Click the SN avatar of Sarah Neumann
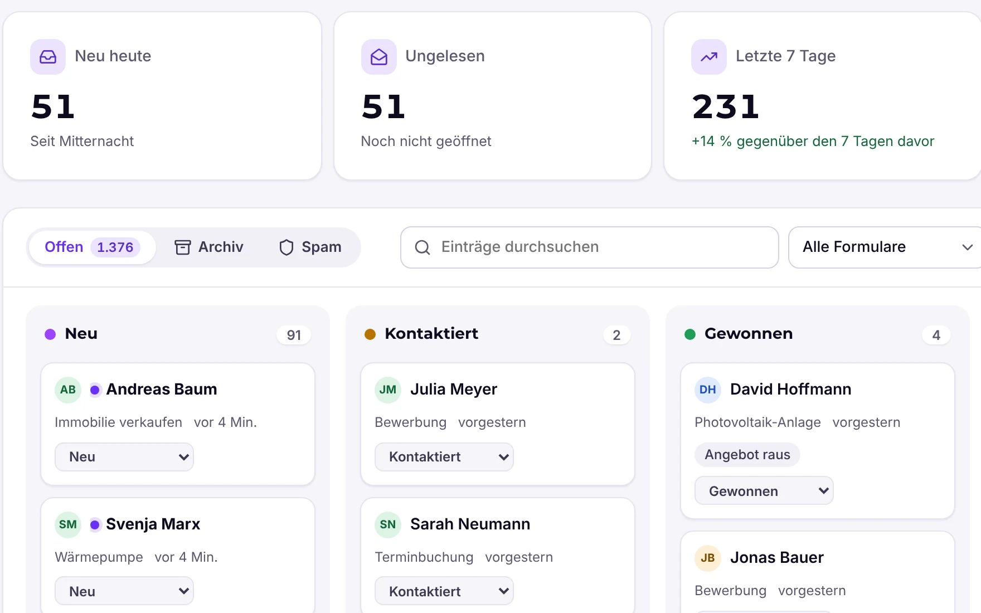Image resolution: width=981 pixels, height=613 pixels. tap(388, 524)
